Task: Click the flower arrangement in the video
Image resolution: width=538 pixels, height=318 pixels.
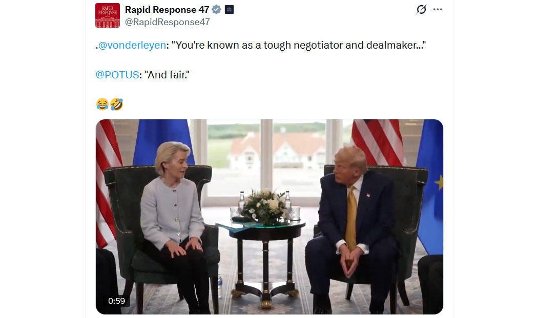Action: [x=265, y=207]
